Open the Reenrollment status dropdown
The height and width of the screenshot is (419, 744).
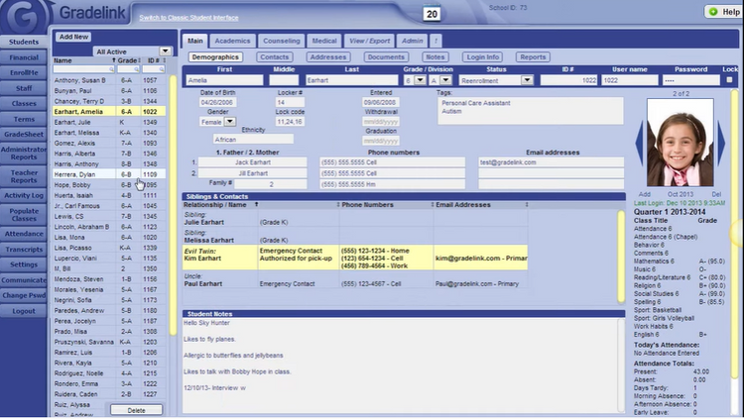pyautogui.click(x=526, y=80)
